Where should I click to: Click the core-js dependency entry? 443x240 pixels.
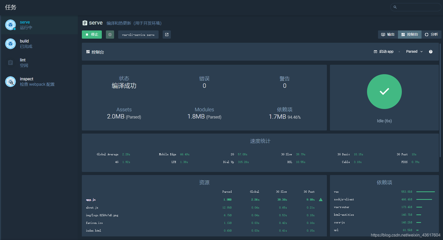384,222
